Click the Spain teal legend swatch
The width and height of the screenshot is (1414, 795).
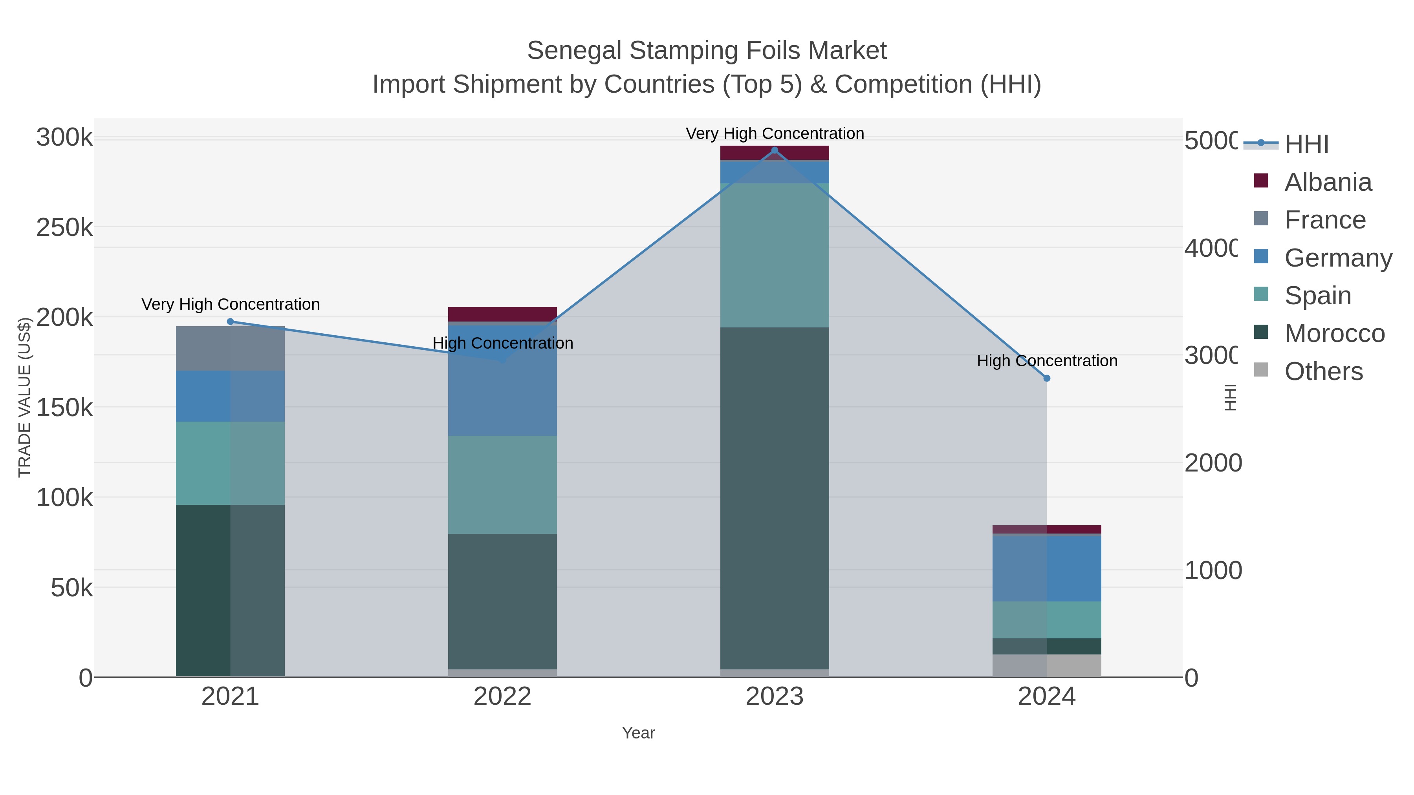point(1261,294)
